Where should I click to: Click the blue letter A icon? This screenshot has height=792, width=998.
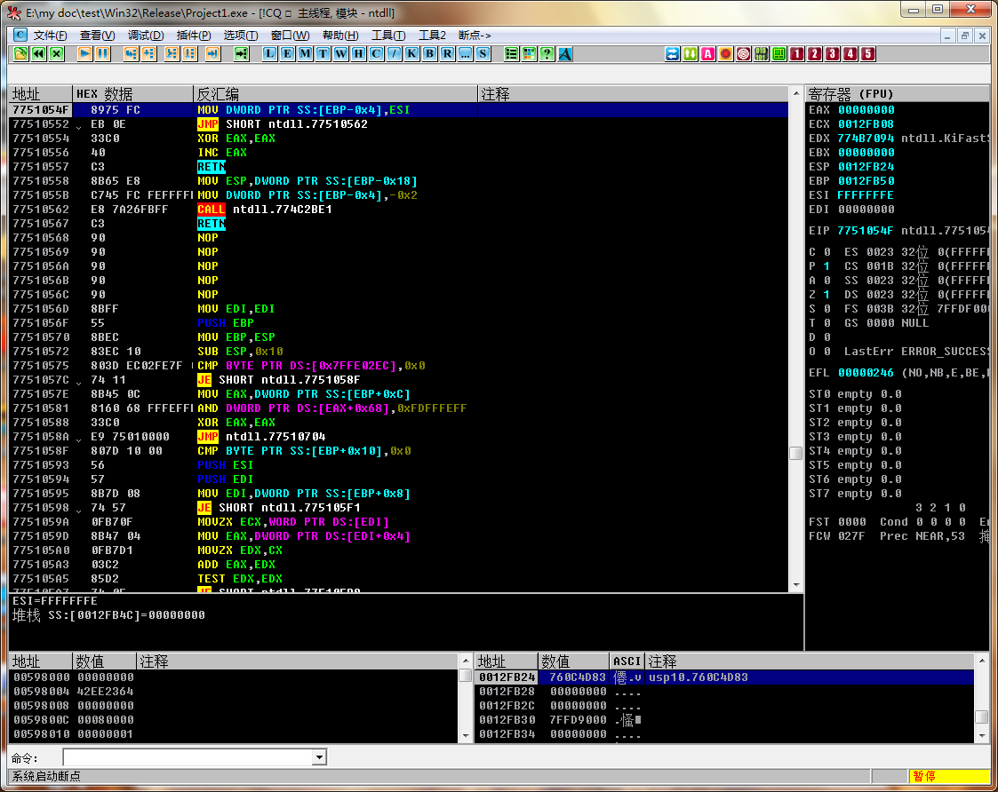point(565,54)
